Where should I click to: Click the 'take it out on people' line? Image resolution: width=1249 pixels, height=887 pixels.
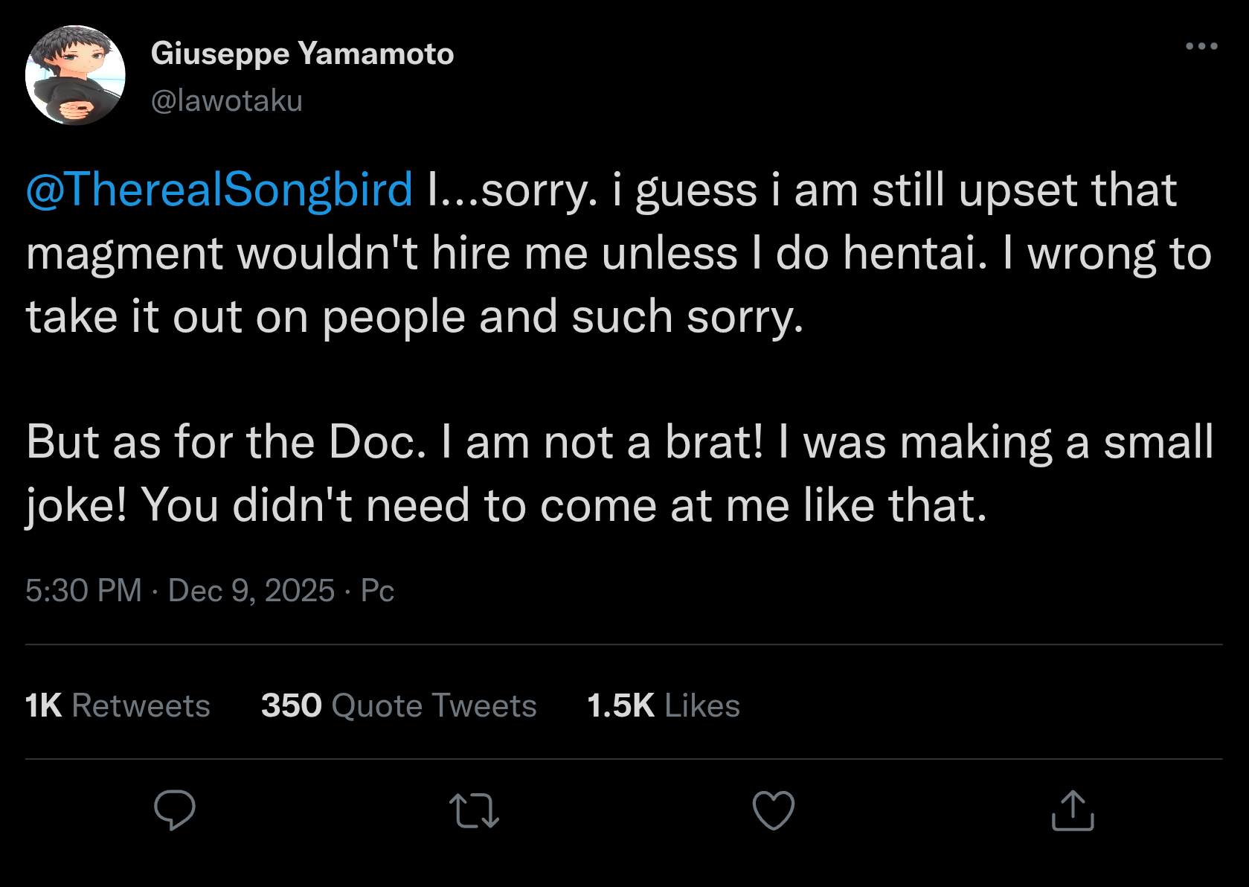(245, 317)
